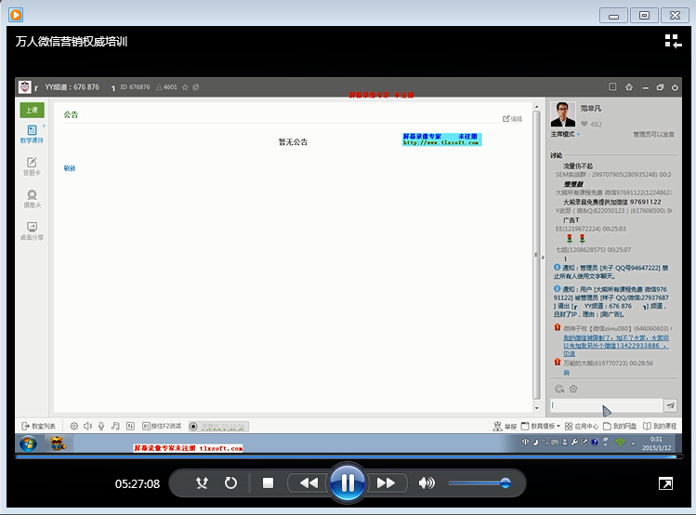Screen dimensions: 696x515
Task: Adjust the volume slider
Action: tap(479, 483)
